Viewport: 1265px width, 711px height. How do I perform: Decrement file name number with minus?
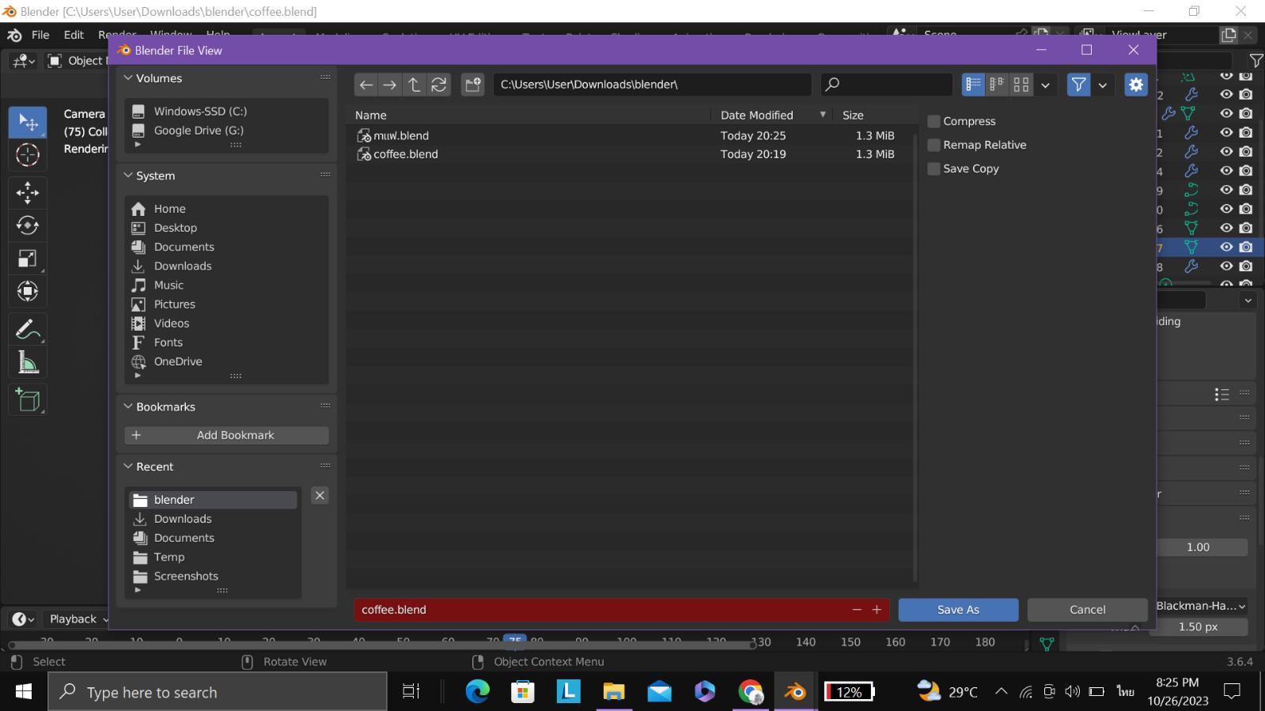(x=857, y=610)
